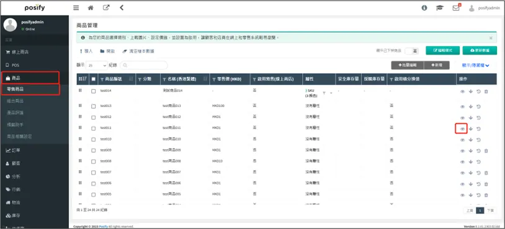The image size is (505, 229).
Task: Click the trash delete icon for row test007
Action: (x=486, y=173)
